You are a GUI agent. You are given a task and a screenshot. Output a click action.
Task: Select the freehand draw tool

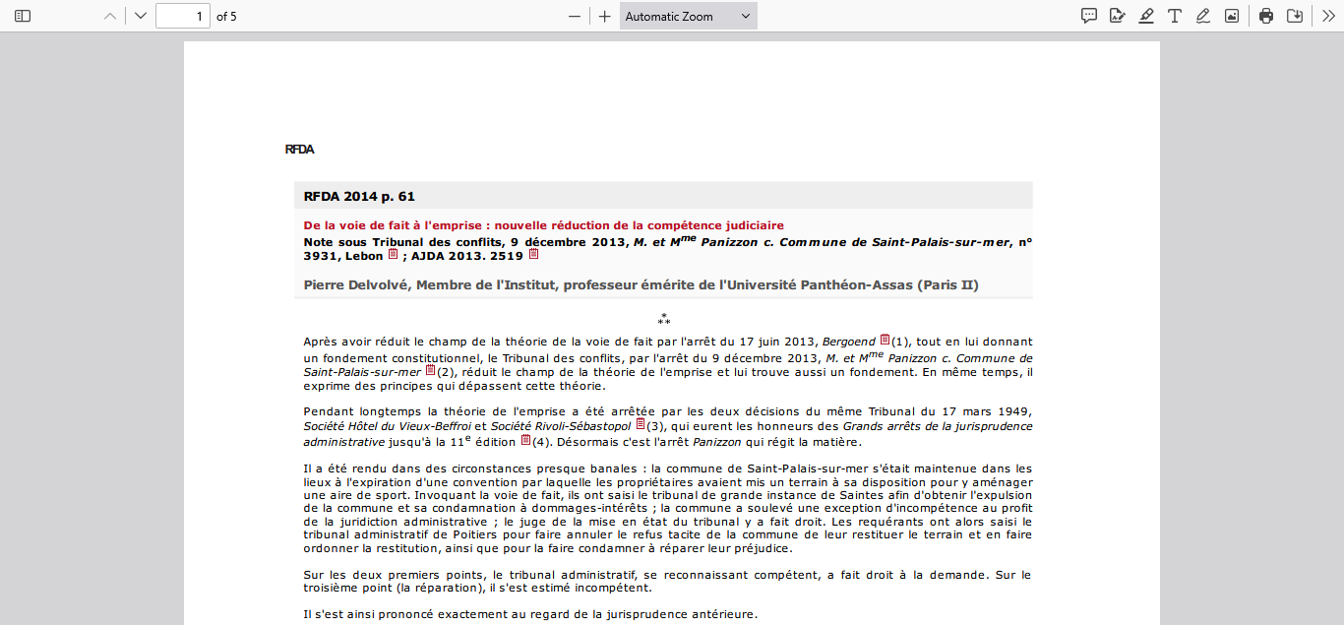(1203, 16)
